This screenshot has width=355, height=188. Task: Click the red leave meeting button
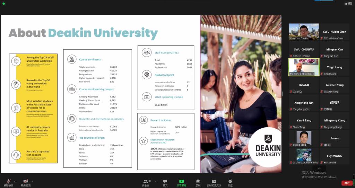point(347,183)
